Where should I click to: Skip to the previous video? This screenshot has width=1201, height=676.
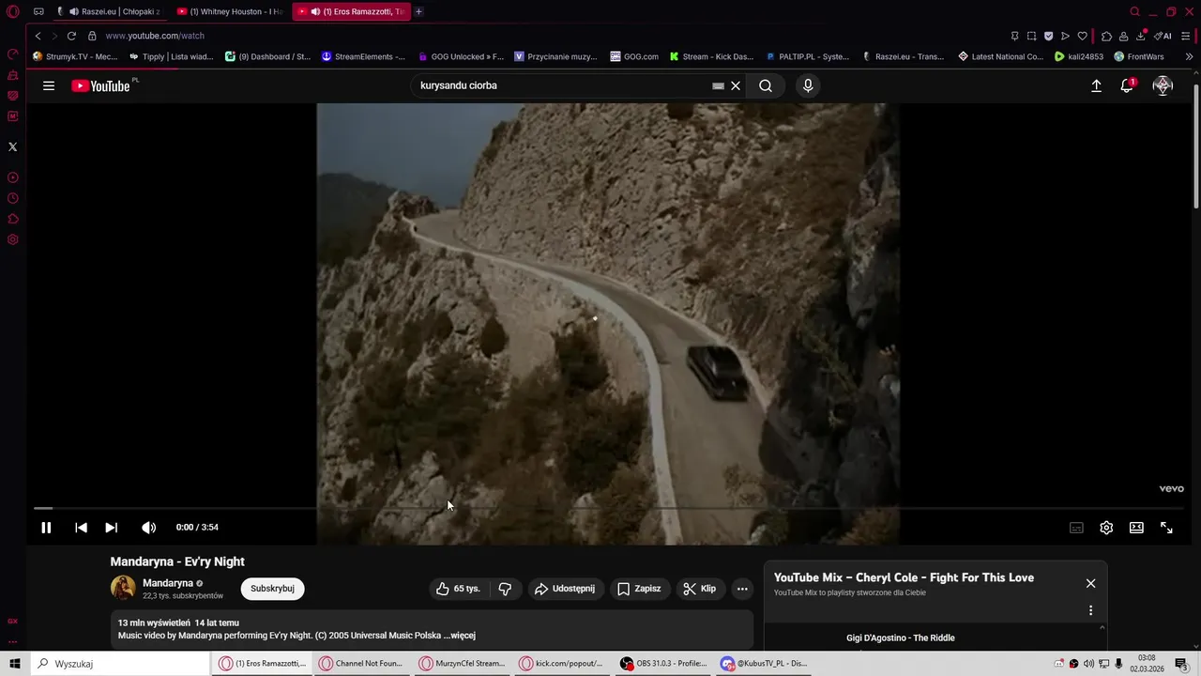coord(81,528)
